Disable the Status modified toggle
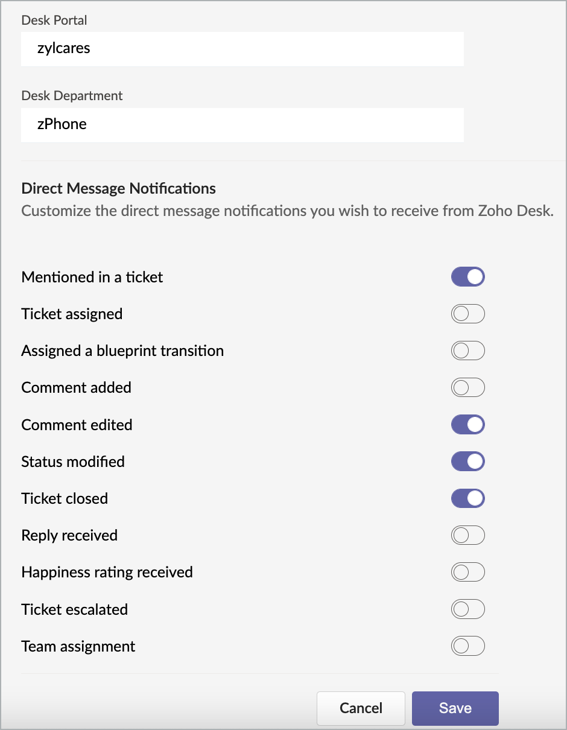The height and width of the screenshot is (730, 567). 468,462
